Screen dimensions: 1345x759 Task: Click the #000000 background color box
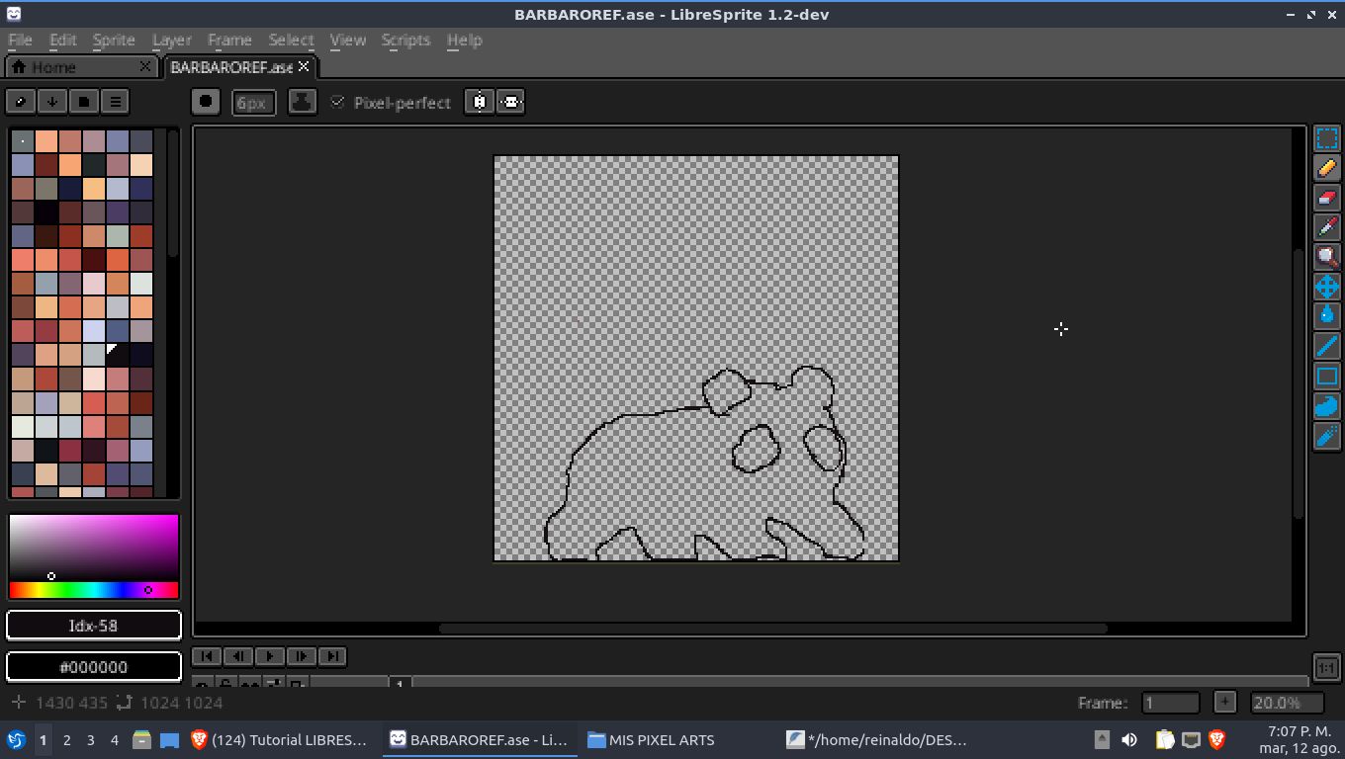[x=94, y=667]
